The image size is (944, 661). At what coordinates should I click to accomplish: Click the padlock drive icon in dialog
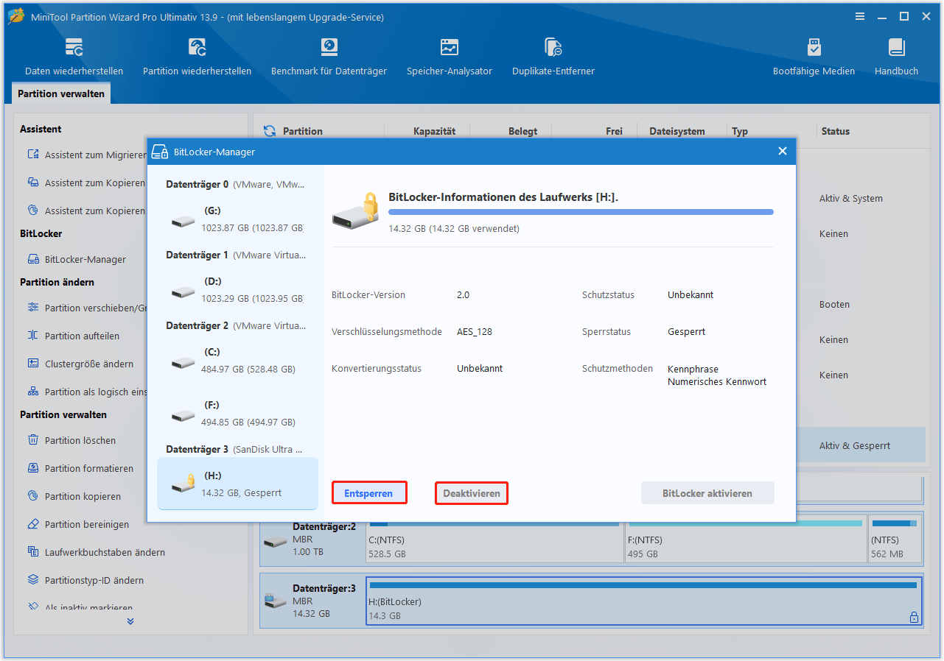point(355,211)
